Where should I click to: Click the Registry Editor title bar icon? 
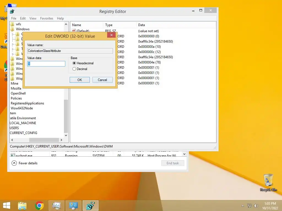coord(12,12)
